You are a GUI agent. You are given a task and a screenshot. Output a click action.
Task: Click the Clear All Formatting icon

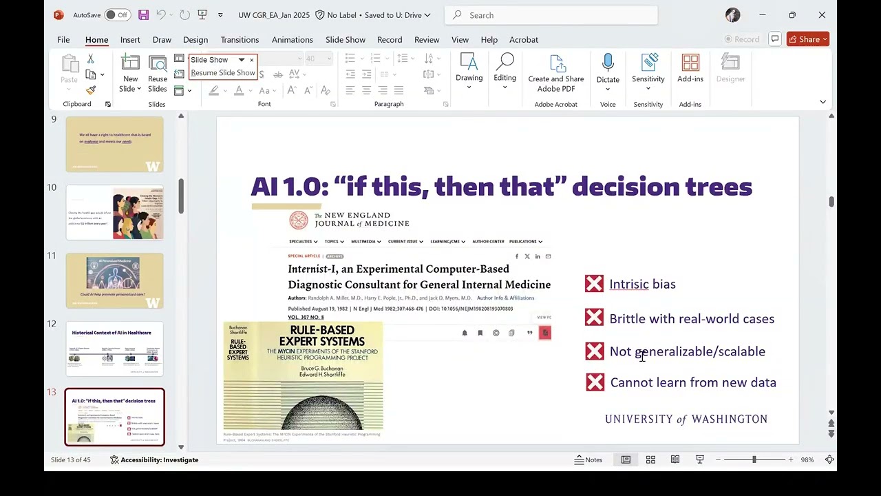[x=326, y=90]
